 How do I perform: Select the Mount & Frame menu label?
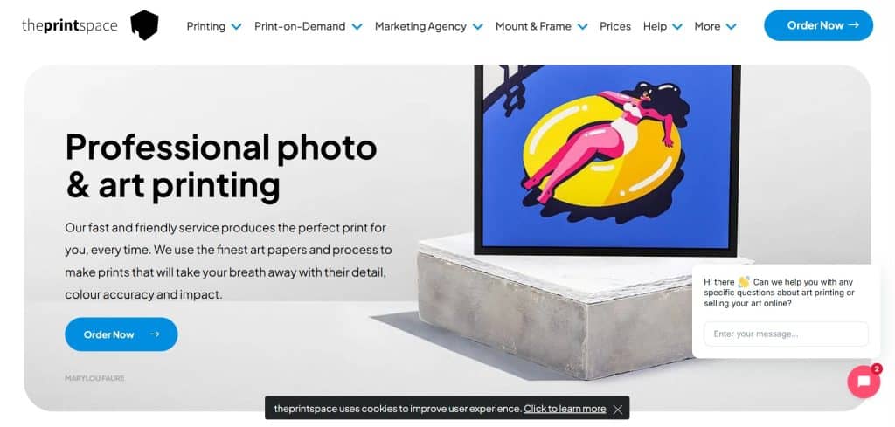(533, 26)
